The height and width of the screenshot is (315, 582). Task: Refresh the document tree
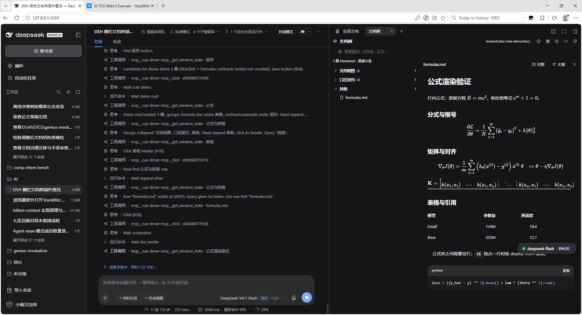coord(575,41)
